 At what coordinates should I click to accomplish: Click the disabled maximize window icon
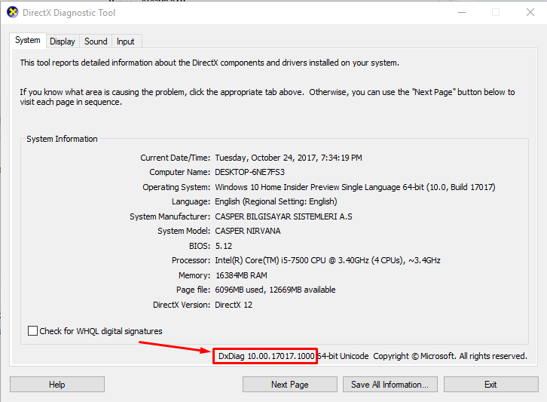tap(496, 13)
